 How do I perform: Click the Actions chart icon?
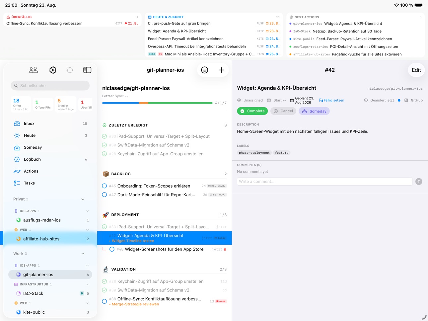[17, 171]
